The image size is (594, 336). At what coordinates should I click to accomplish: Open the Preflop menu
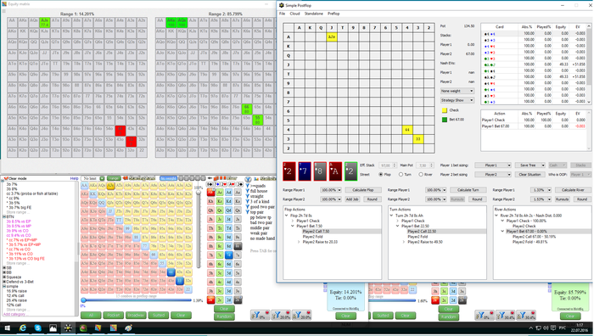pos(333,14)
